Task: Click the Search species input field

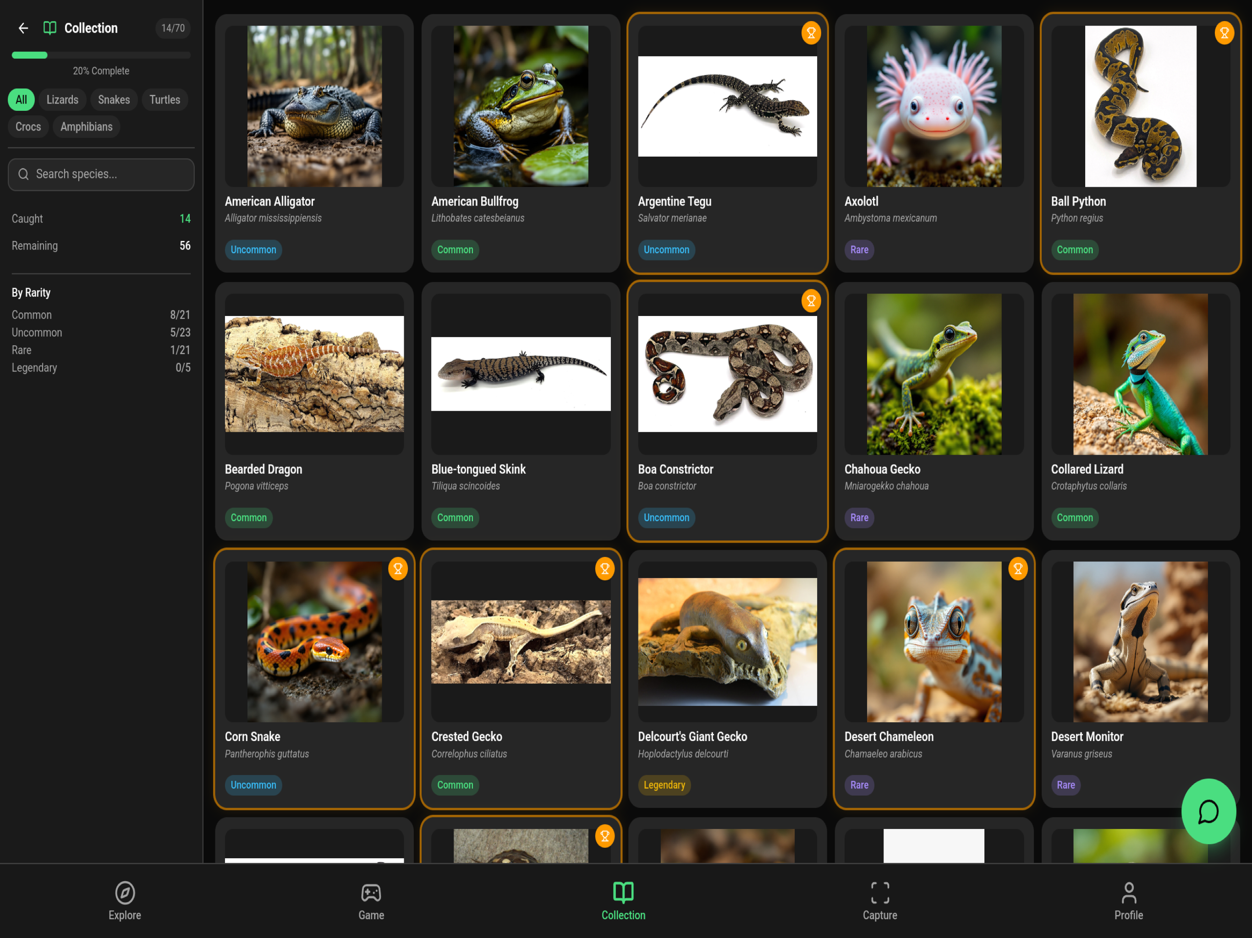Action: (101, 174)
